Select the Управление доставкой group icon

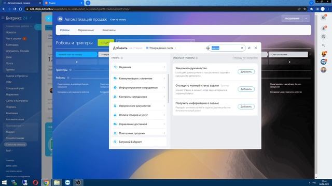[115, 124]
